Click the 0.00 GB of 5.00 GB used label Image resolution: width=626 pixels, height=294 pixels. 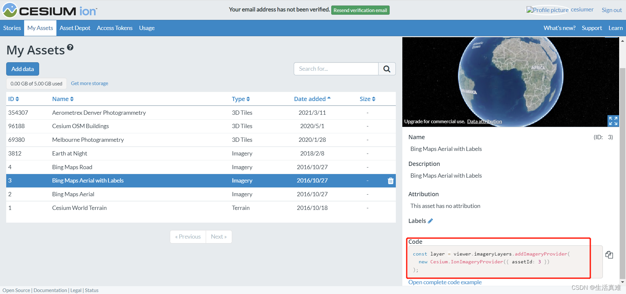click(x=37, y=84)
